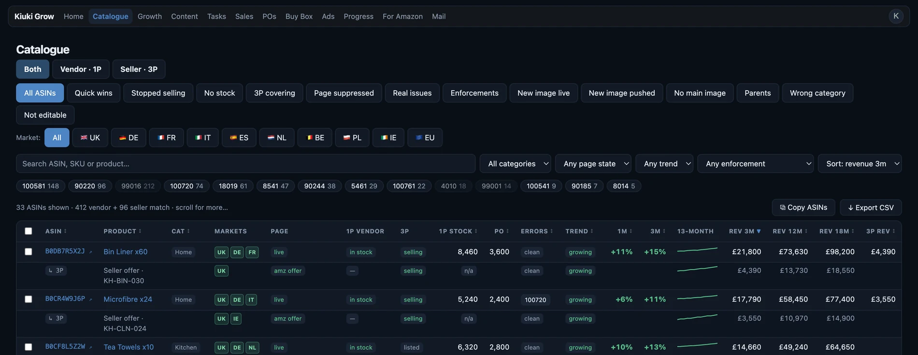The height and width of the screenshot is (355, 918).
Task: Sort by REV 3M descending arrow
Action: tap(759, 231)
